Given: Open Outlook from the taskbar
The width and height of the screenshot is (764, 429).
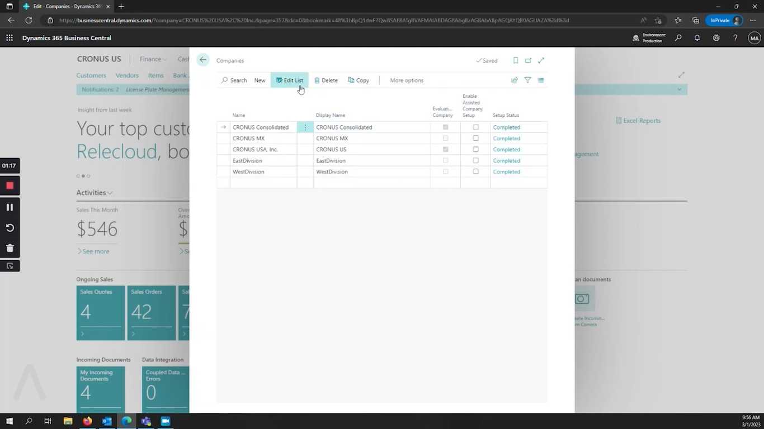Looking at the screenshot, I should click(107, 421).
